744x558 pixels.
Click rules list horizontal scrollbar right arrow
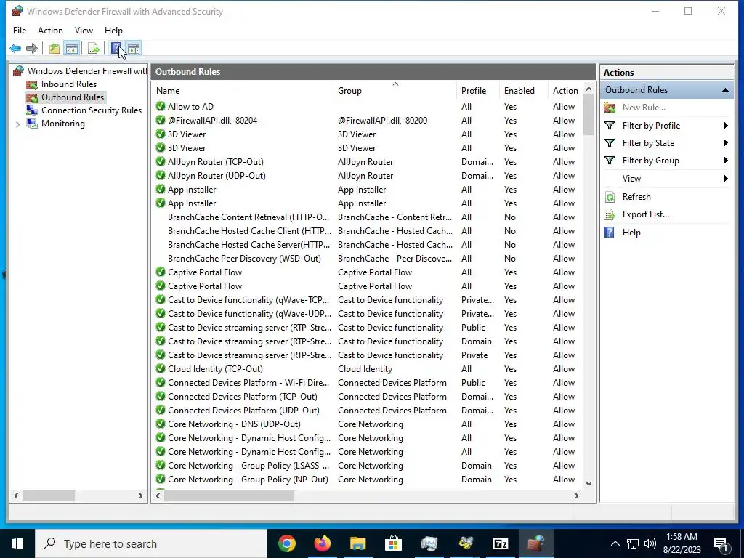point(576,496)
